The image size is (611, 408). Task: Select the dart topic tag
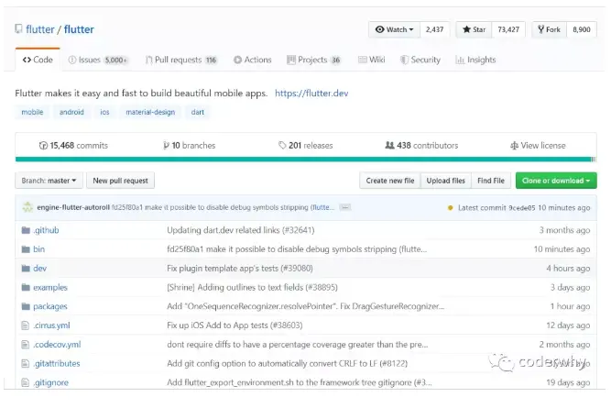(198, 112)
